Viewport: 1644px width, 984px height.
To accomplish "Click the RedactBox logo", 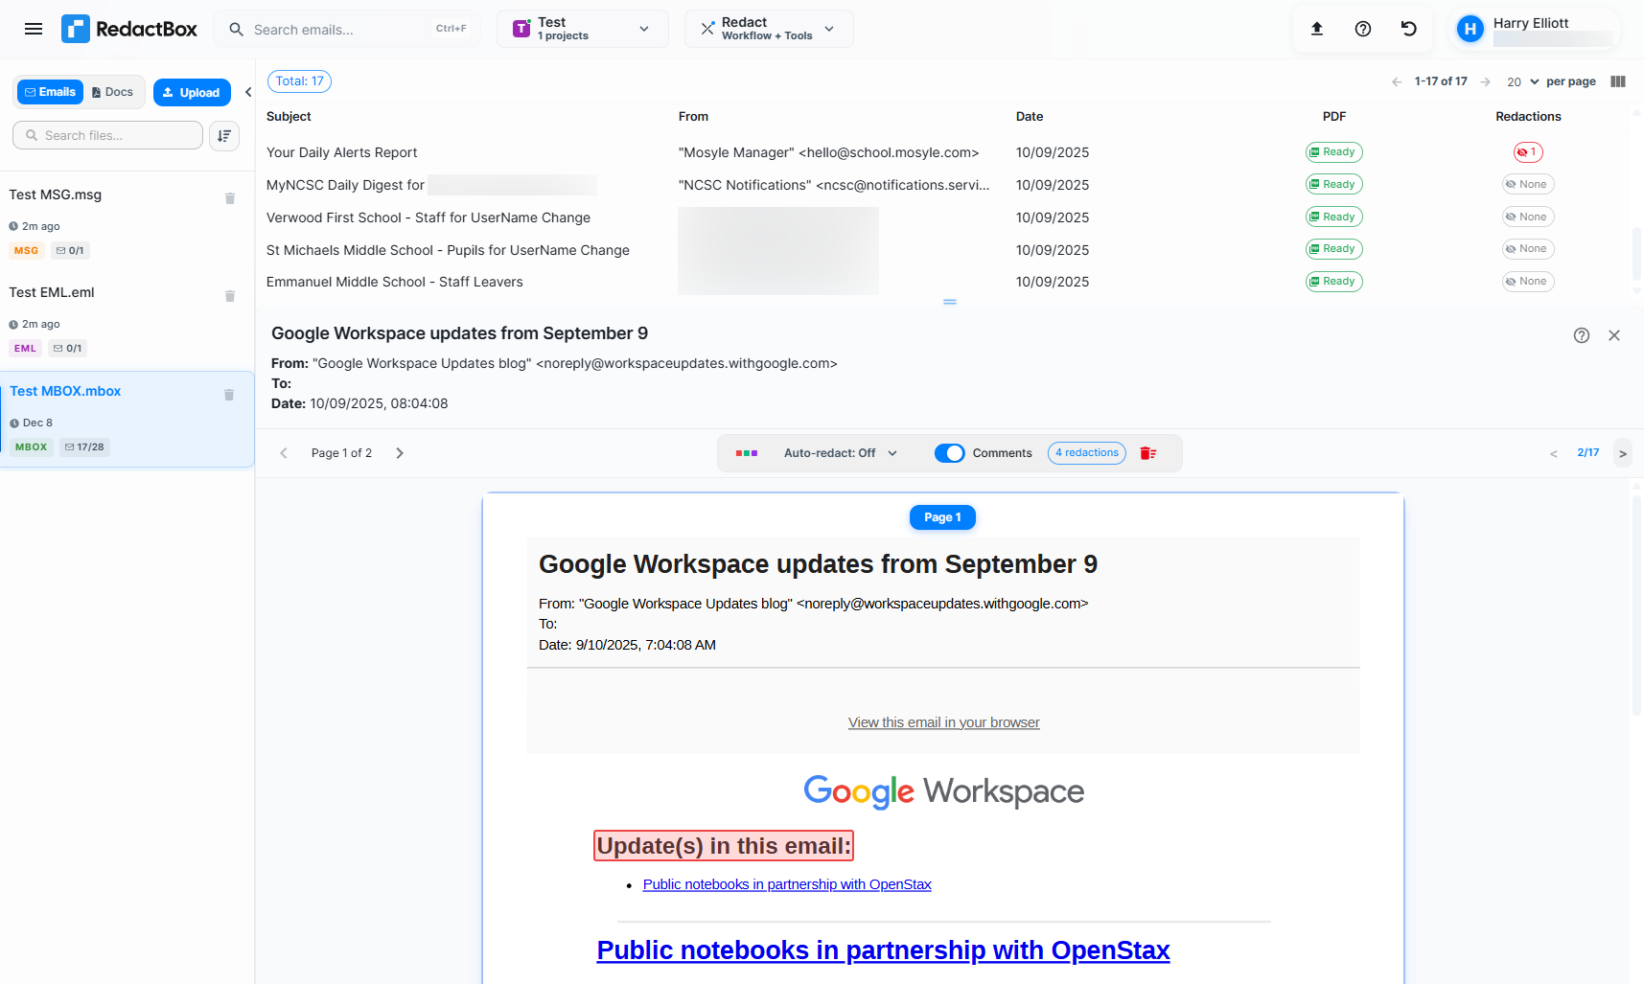I will (129, 29).
